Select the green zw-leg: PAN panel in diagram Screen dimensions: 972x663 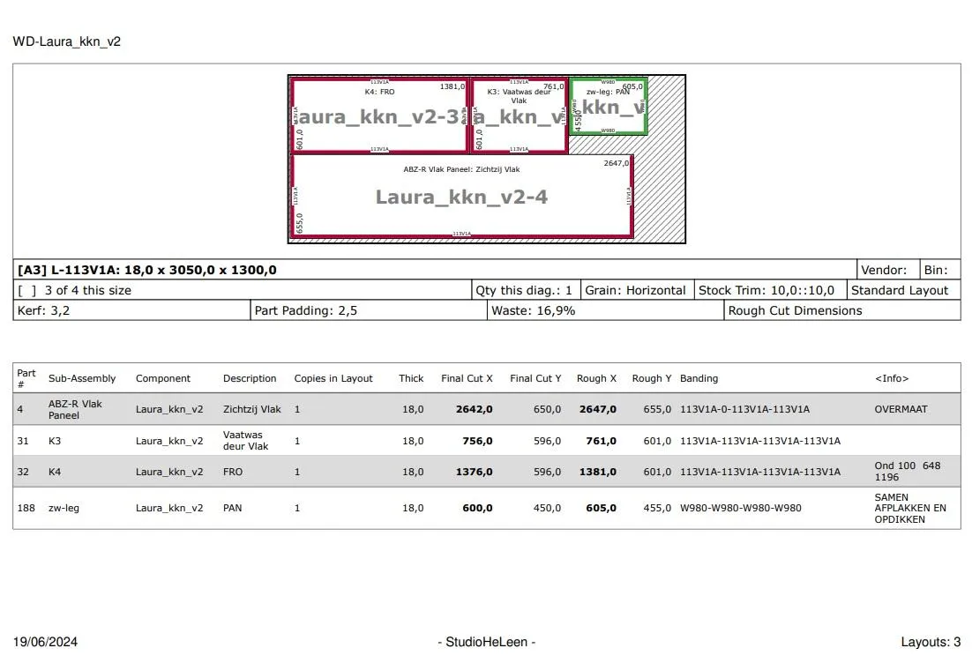pyautogui.click(x=608, y=106)
